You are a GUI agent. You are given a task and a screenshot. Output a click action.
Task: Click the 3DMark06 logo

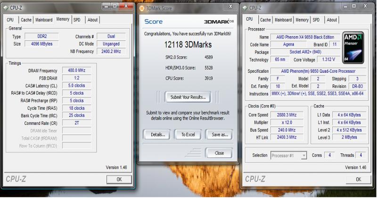219,22
